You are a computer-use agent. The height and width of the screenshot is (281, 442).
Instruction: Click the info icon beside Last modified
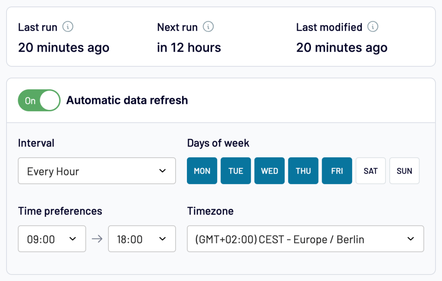coord(373,27)
